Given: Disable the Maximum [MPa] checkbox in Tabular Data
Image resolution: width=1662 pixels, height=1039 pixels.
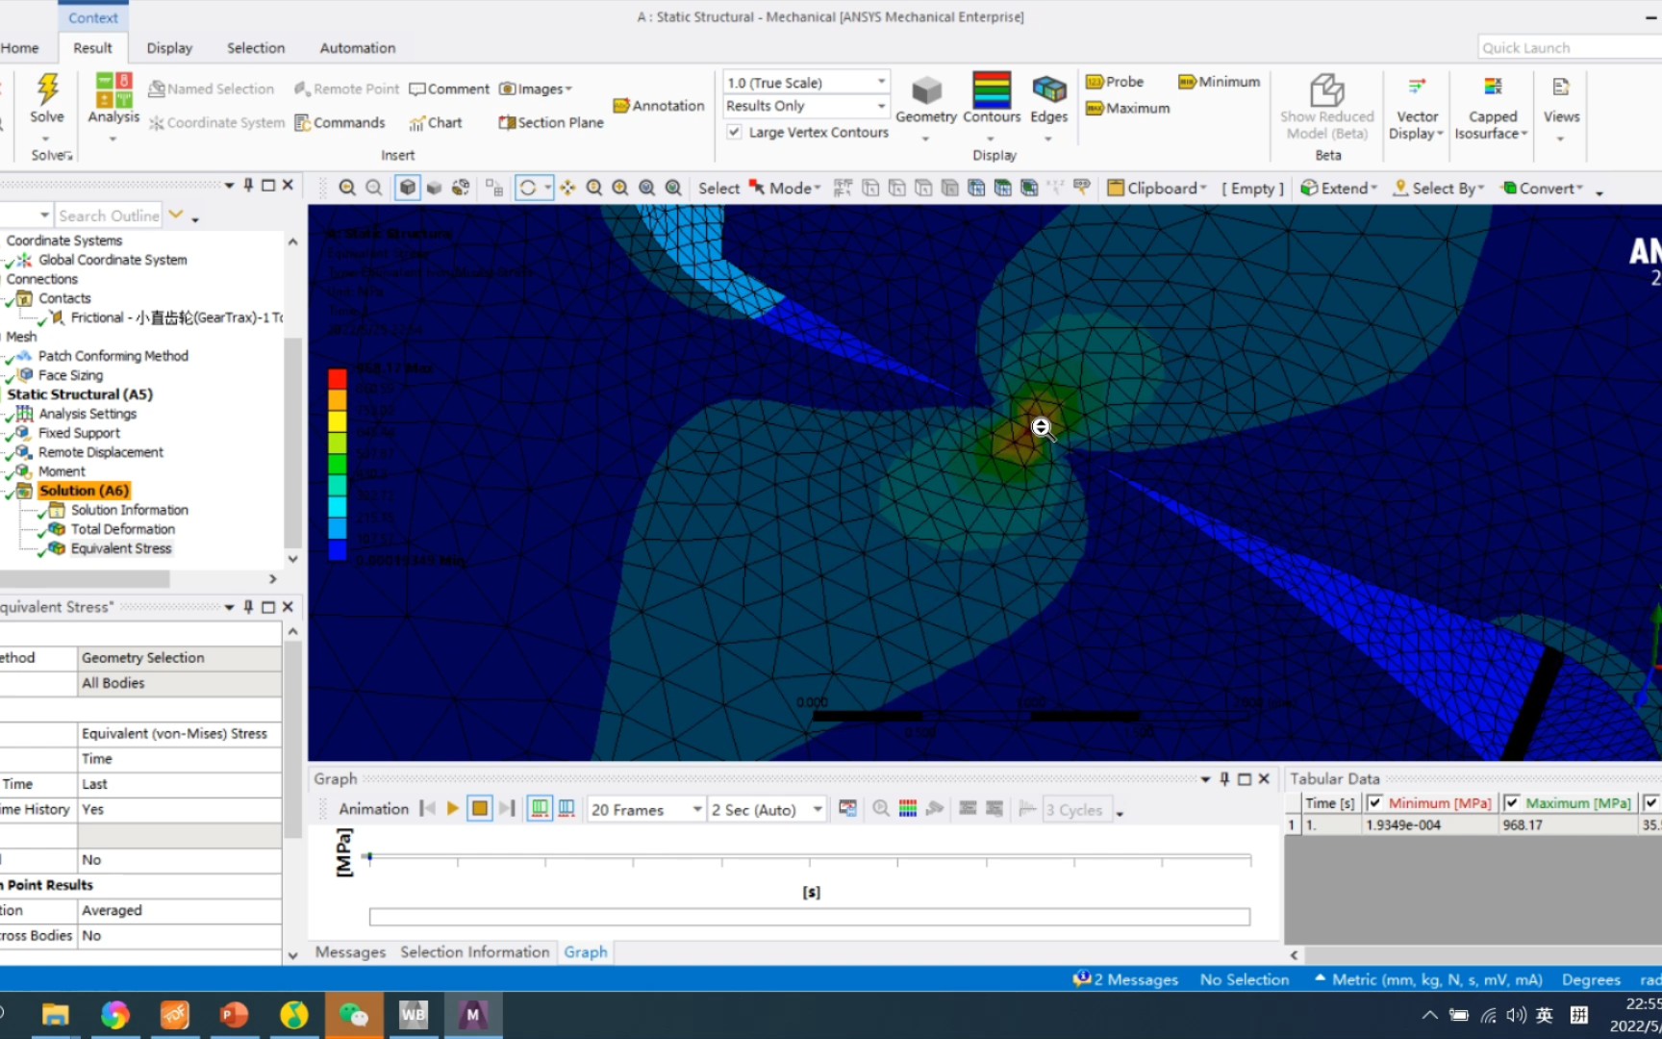Looking at the screenshot, I should pos(1513,802).
